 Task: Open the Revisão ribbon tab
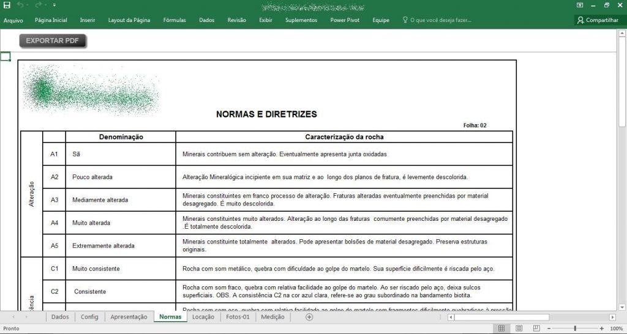(x=237, y=20)
